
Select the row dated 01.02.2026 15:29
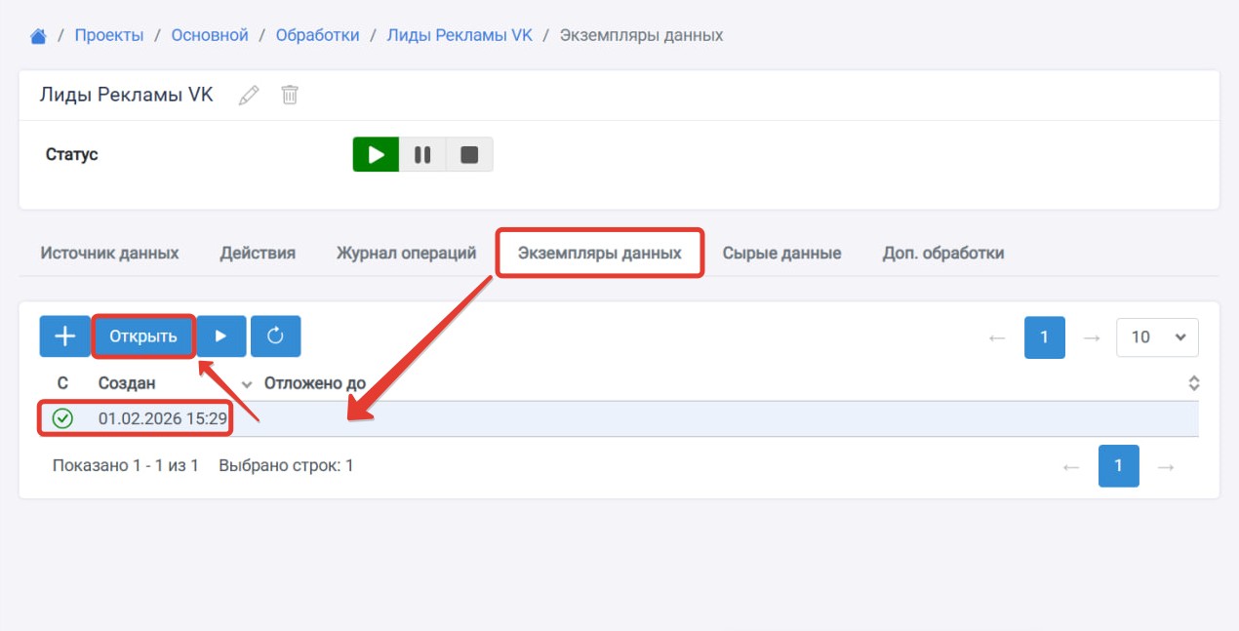tap(619, 418)
